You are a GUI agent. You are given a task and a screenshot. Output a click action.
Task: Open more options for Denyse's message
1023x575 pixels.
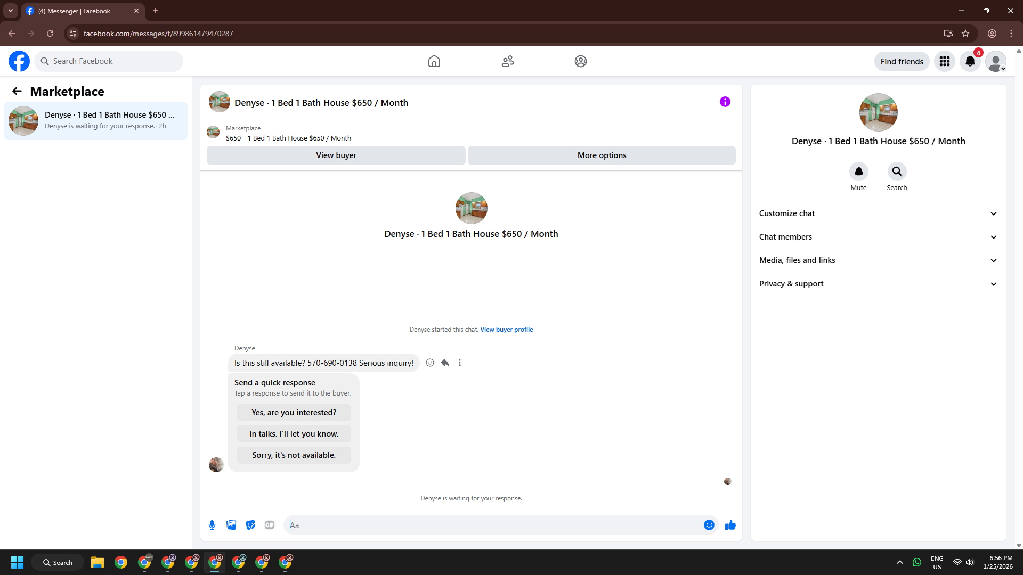460,363
